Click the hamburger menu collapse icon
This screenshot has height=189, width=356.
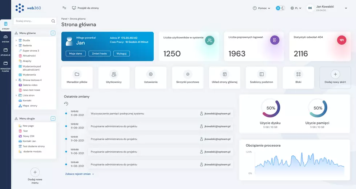[x=64, y=8]
